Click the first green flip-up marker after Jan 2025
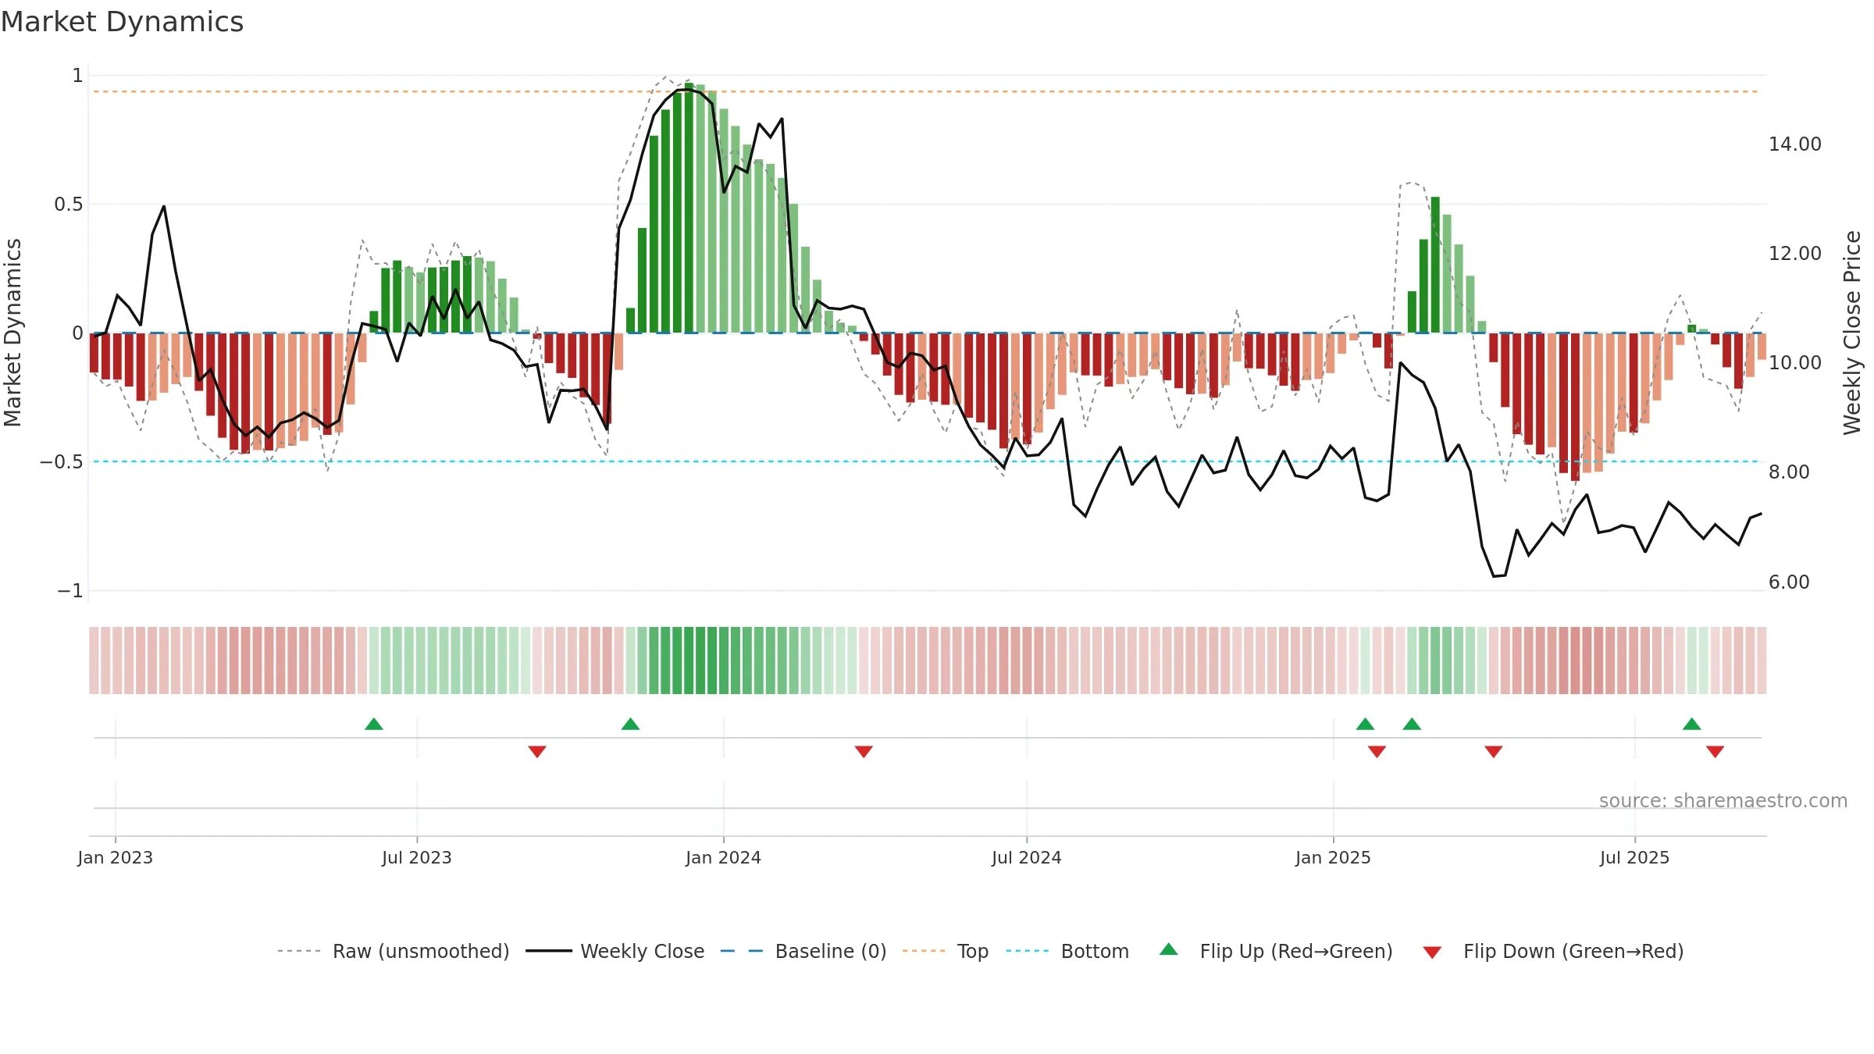The height and width of the screenshot is (1054, 1874). coord(1365,724)
